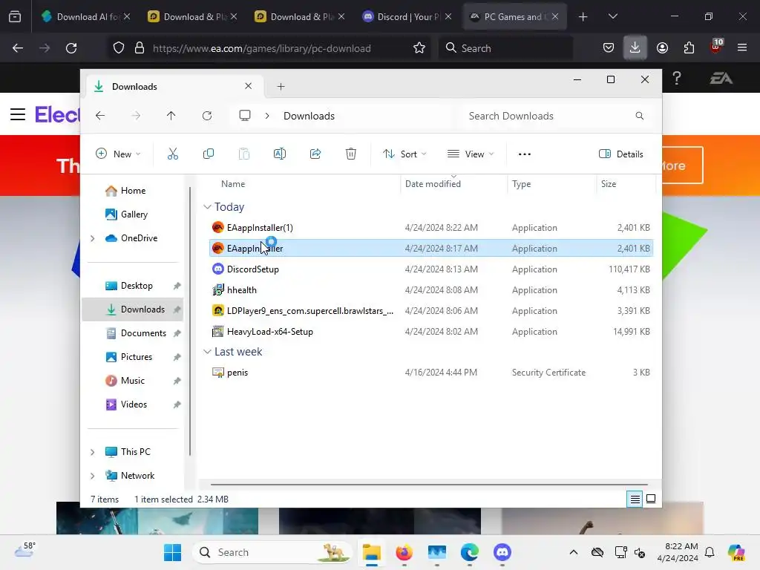Image resolution: width=760 pixels, height=570 pixels.
Task: Close the Downloads Explorer tab
Action: pyautogui.click(x=248, y=86)
